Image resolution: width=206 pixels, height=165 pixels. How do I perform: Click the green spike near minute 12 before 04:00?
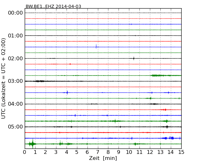click(151, 98)
